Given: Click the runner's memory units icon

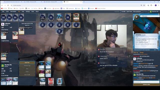Looking at the screenshot, I should [4, 71].
